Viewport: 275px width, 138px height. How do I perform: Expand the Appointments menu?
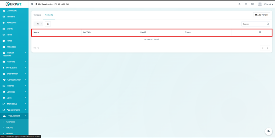click(x=14, y=110)
